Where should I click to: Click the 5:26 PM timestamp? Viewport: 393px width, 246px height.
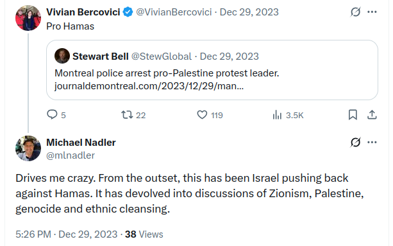33,234
